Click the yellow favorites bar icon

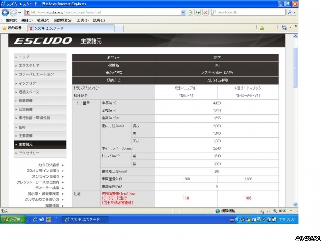click(262, 28)
